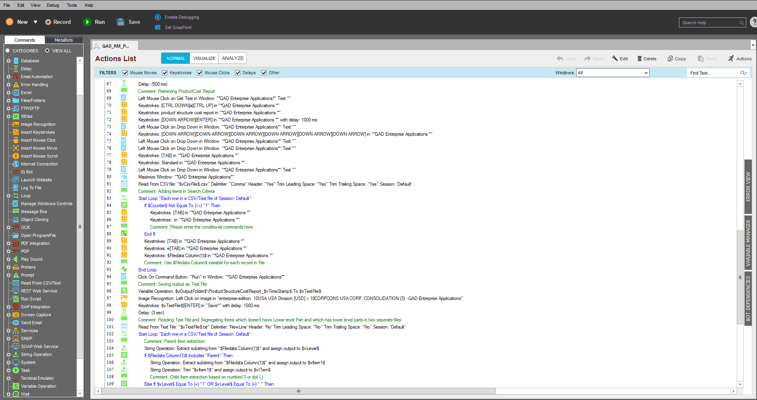Click the Set SnapPoint camera icon
This screenshot has width=757, height=400.
[x=158, y=27]
